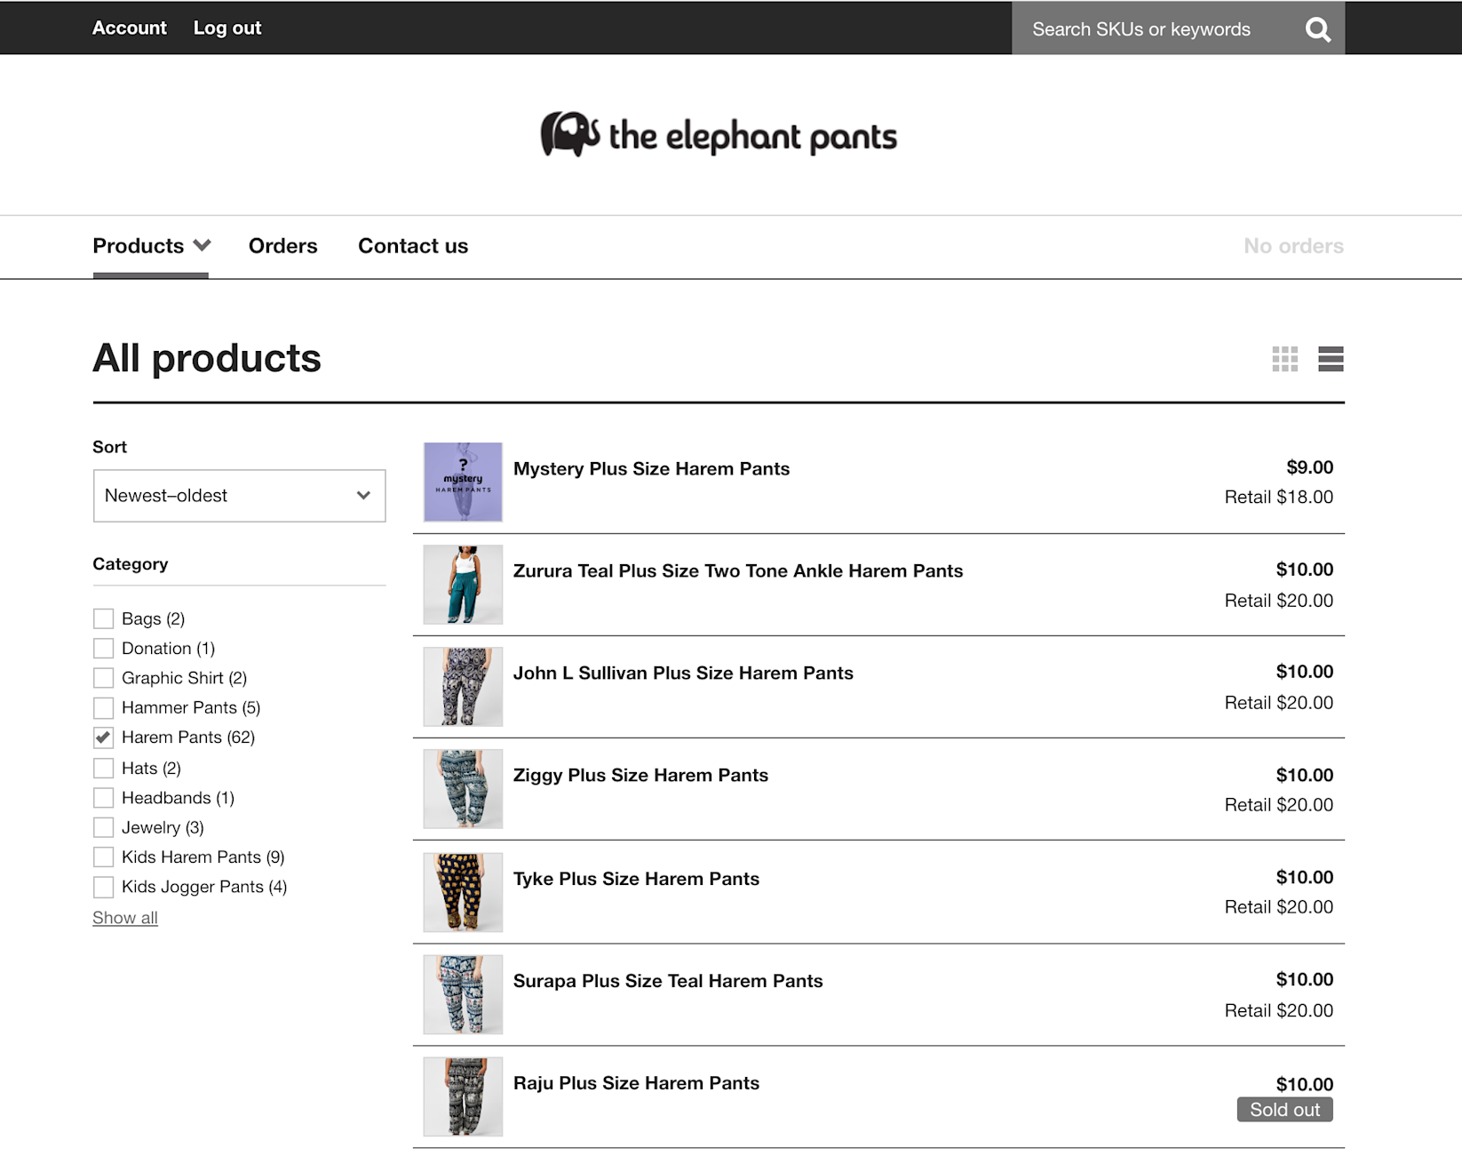Check the Hammer Pants checkbox

pyautogui.click(x=104, y=708)
